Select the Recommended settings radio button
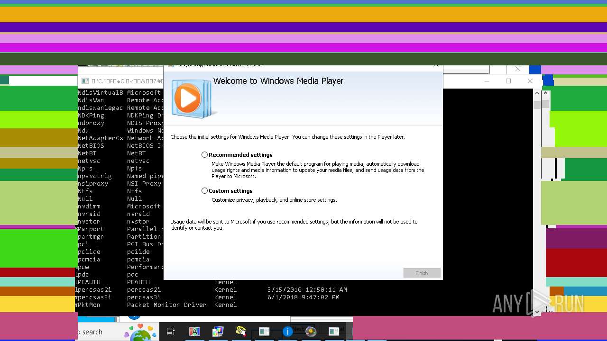The height and width of the screenshot is (341, 607). (x=204, y=155)
